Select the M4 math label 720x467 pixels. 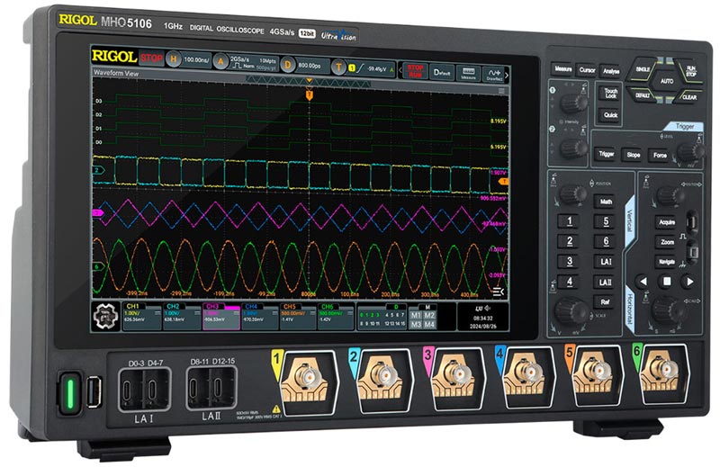tap(429, 324)
